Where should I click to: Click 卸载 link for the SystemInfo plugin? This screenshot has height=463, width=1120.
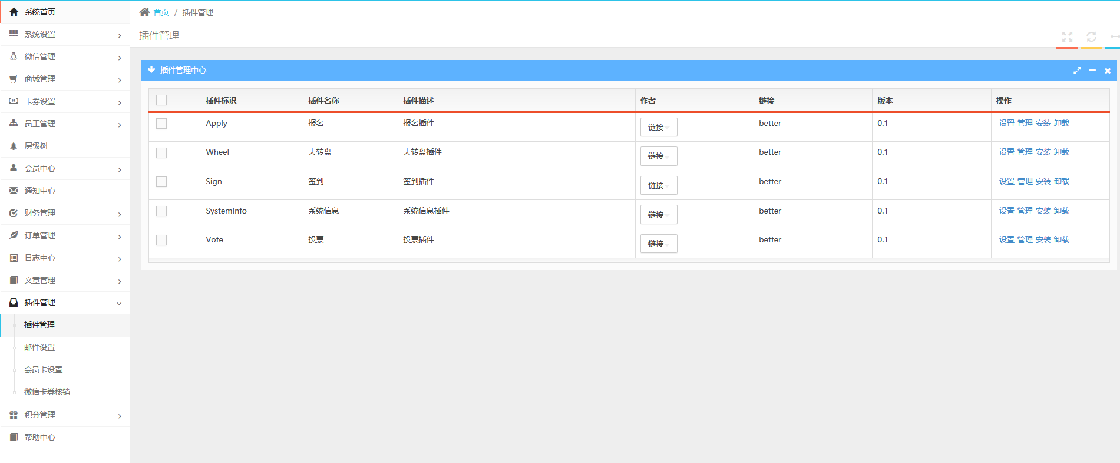pyautogui.click(x=1061, y=211)
